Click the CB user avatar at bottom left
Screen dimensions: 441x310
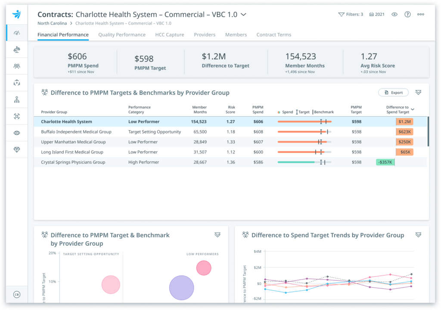click(17, 294)
